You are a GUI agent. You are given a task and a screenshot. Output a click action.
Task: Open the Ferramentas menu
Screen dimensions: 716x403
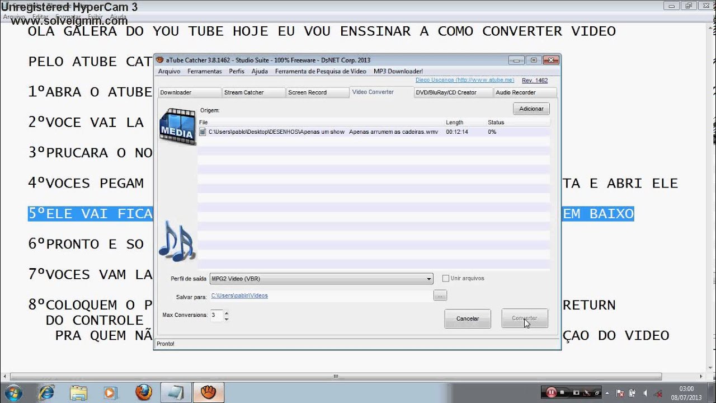click(205, 71)
